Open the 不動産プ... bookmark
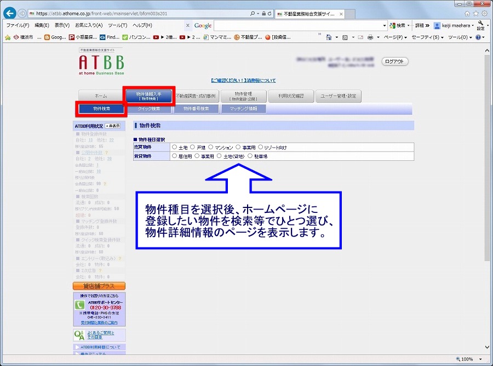This screenshot has width=493, height=366. coord(248,37)
